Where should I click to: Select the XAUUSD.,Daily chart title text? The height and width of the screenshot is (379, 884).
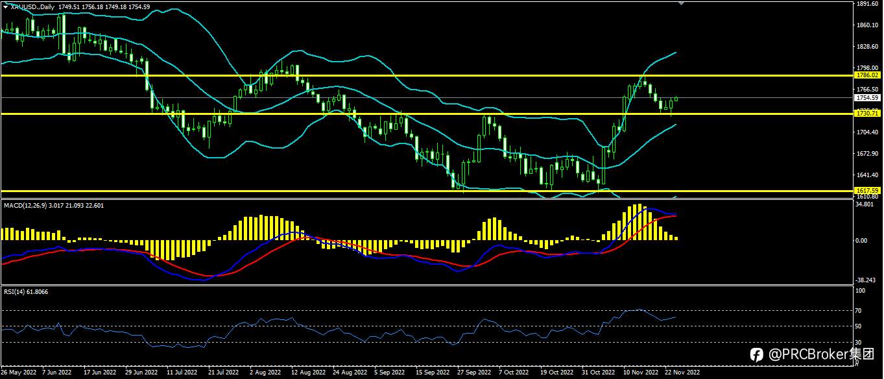[32, 6]
